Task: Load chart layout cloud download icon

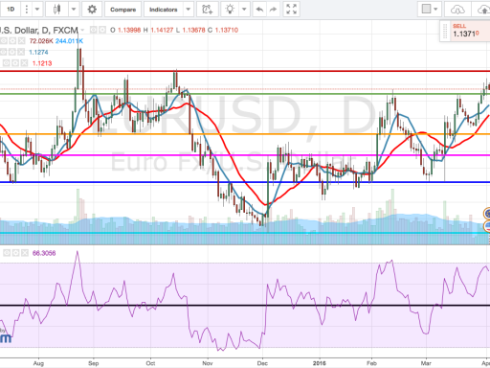Action: point(457,10)
